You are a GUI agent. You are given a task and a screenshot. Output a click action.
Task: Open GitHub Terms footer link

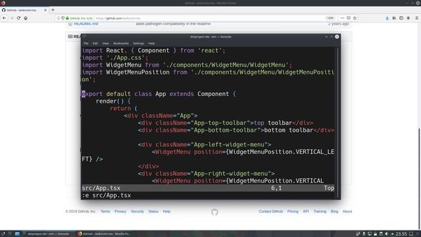click(105, 211)
